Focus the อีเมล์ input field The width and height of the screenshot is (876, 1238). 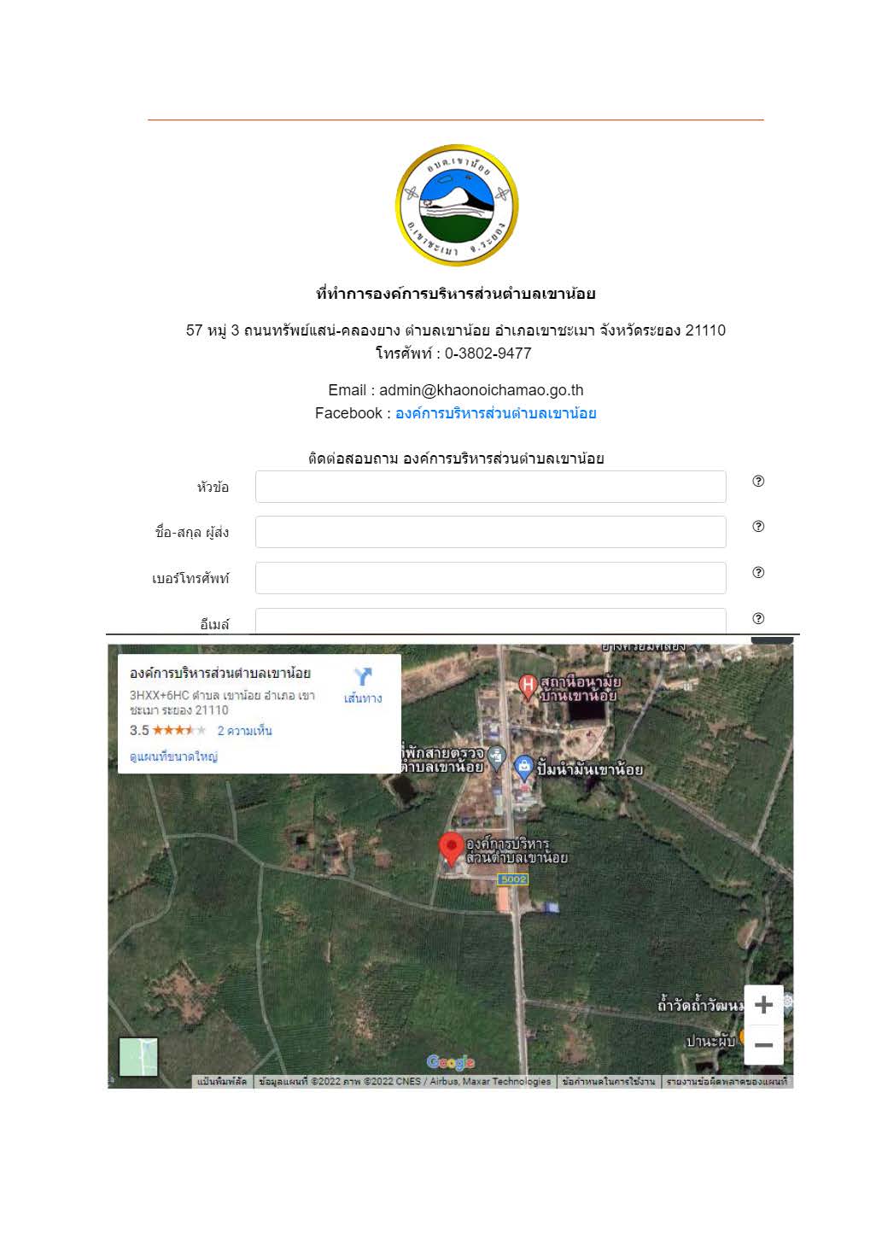click(491, 621)
